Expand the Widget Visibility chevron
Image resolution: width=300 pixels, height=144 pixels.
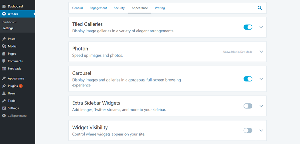(x=261, y=130)
